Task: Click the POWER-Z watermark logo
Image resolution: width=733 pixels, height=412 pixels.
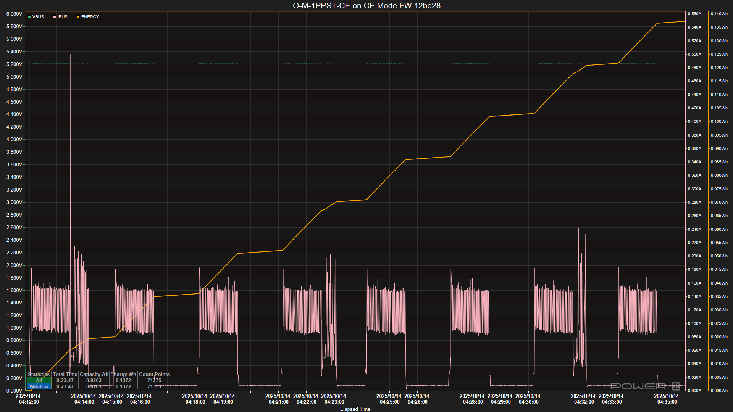Action: (645, 386)
